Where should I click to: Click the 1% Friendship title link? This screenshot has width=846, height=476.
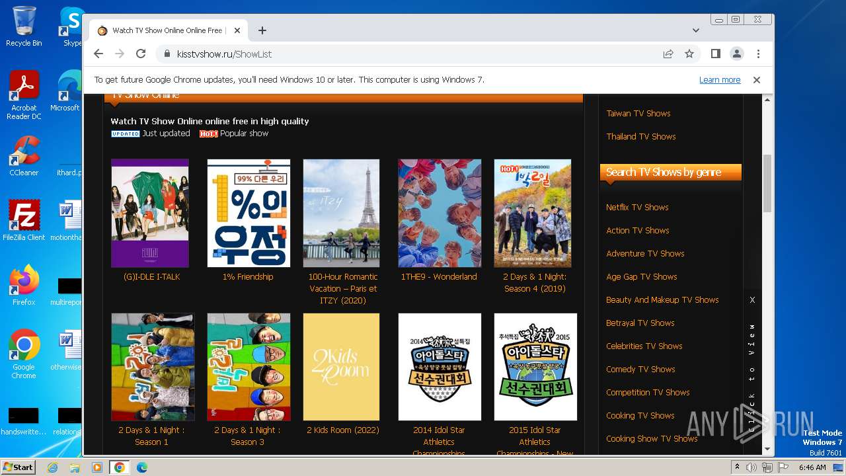(248, 277)
